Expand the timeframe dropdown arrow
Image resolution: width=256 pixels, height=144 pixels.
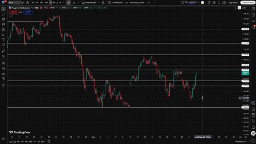click(63, 3)
